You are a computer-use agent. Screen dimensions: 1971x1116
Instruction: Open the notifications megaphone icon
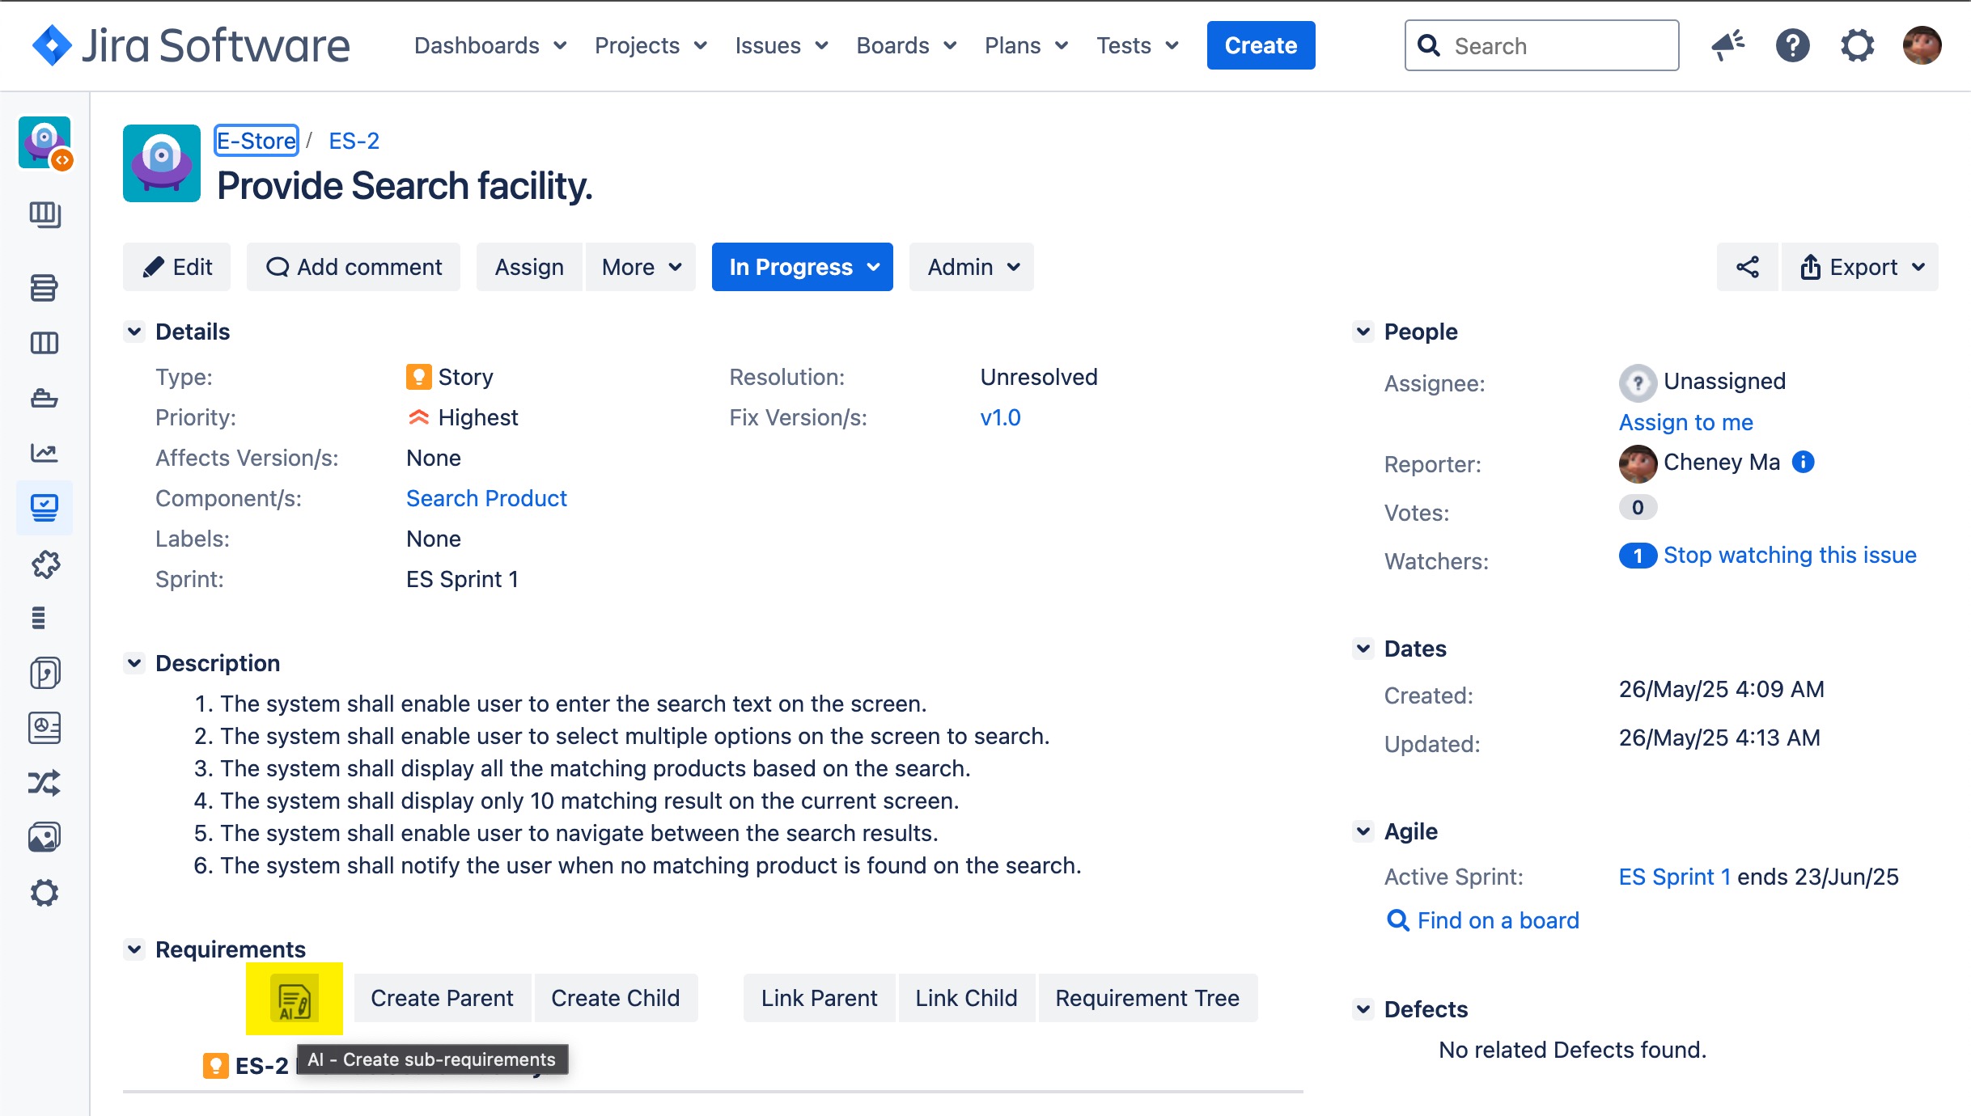pyautogui.click(x=1727, y=45)
